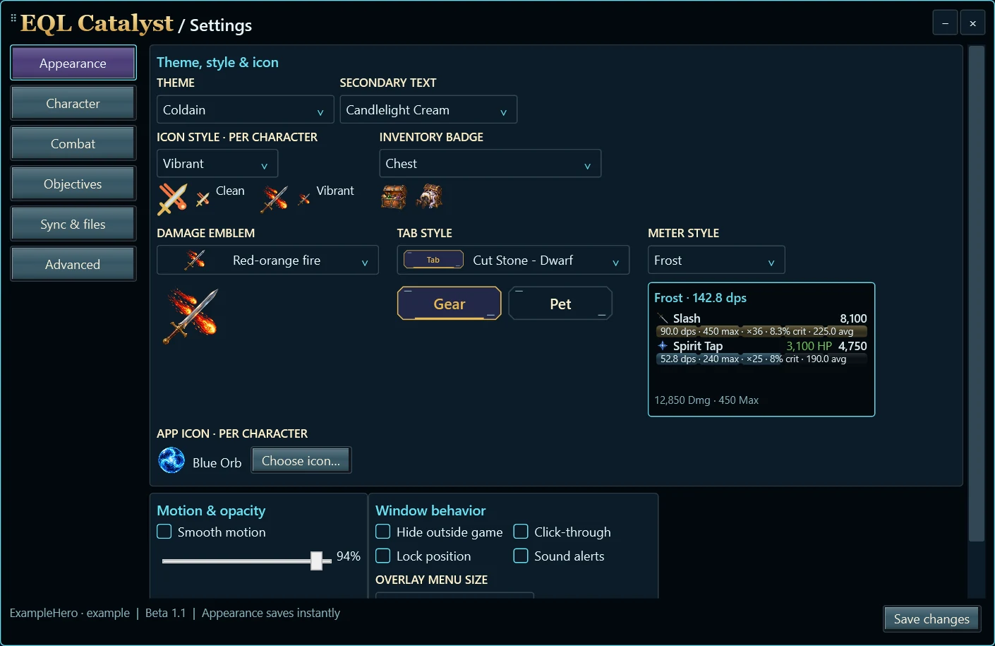Click the large Clean crossed-swords icon

[172, 198]
